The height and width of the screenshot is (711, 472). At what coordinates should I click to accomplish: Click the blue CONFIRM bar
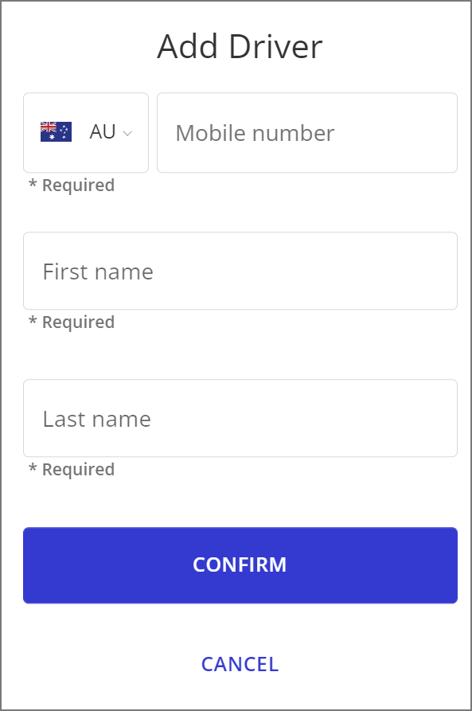[240, 565]
